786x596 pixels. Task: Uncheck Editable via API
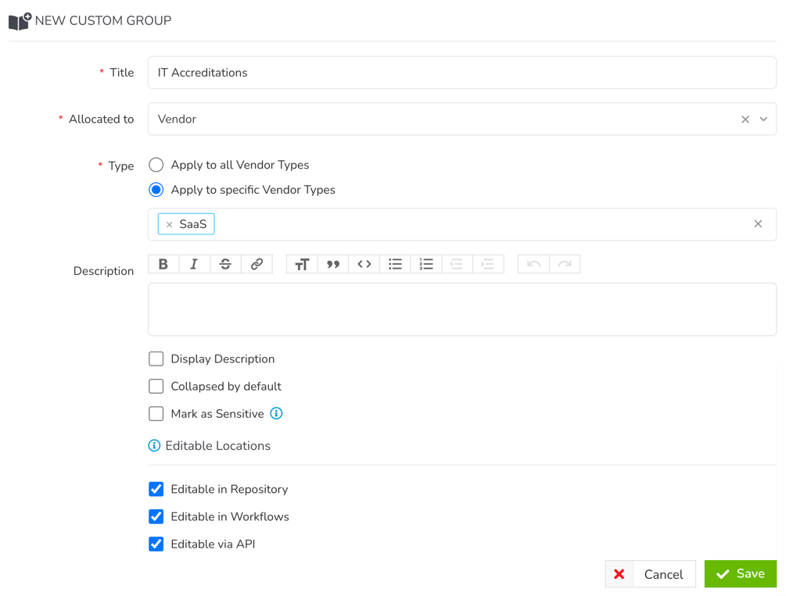click(x=156, y=544)
